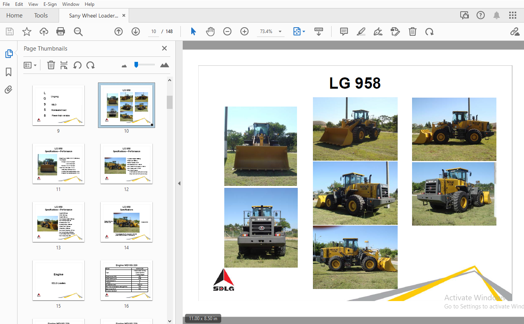
Task: Open the Edit menu
Action: pos(19,4)
